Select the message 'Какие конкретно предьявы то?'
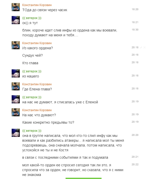 (48, 122)
